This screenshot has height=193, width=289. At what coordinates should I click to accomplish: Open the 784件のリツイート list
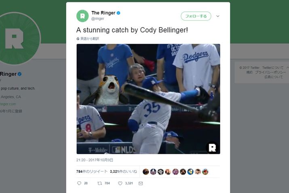[x=91, y=172]
